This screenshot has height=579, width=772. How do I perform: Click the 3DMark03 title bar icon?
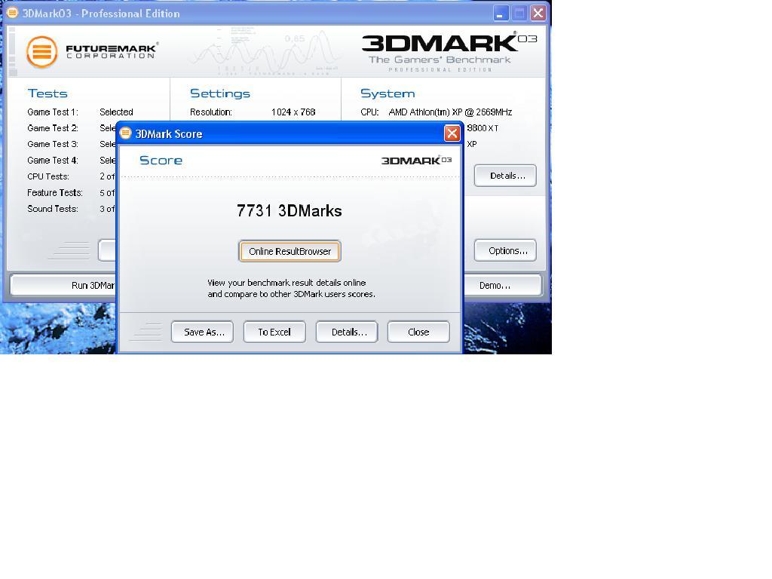[x=12, y=13]
